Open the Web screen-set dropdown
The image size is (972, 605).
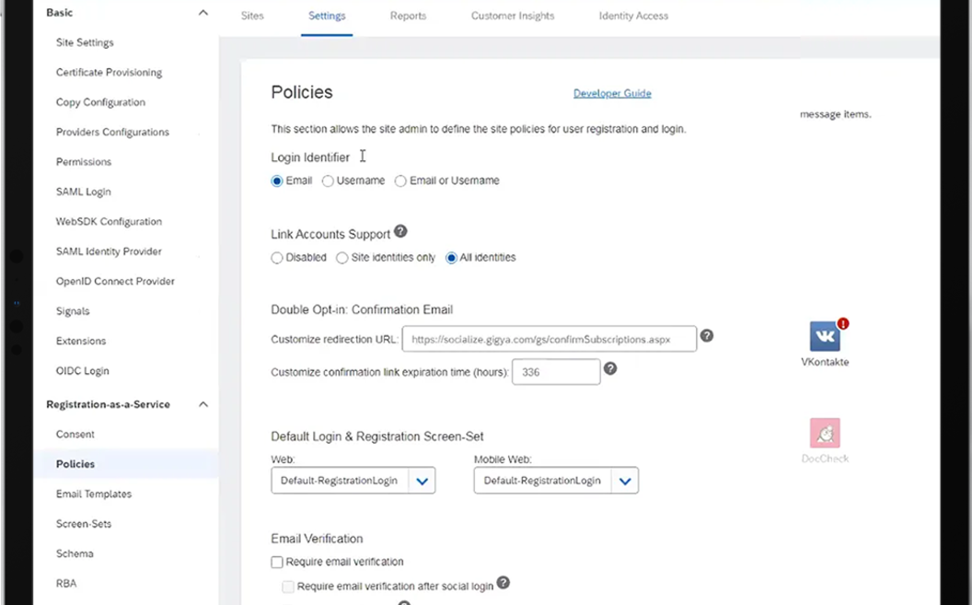click(x=422, y=480)
